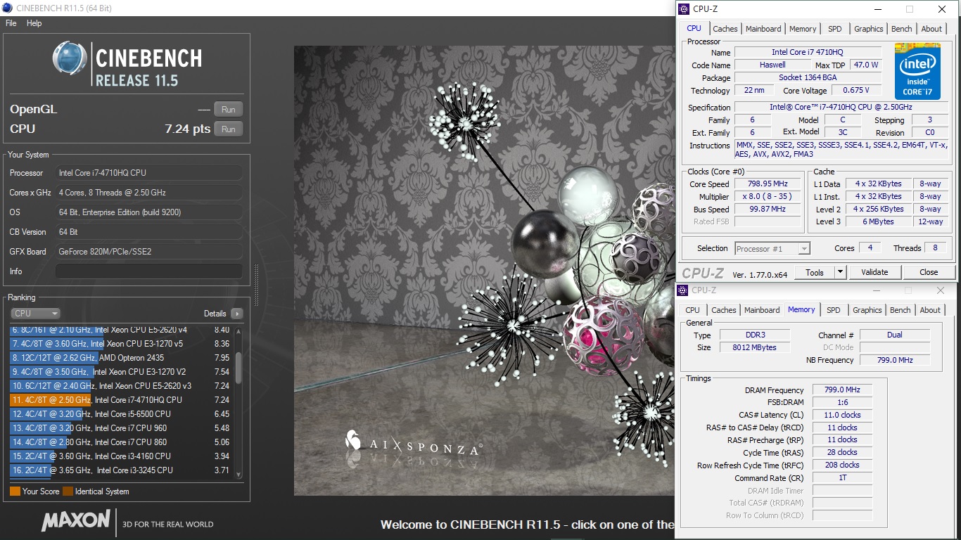This screenshot has width=961, height=540.
Task: Select ranking row Xeon CPU E3-1270 V2
Action: pyautogui.click(x=120, y=372)
